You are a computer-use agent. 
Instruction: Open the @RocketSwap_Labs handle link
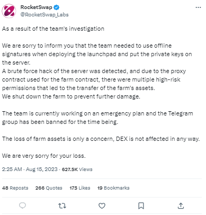[44, 15]
